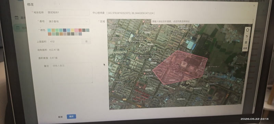274x124 pixels.
Task: Open the 基地 dropdown showing 演示基地
Action: 68,22
